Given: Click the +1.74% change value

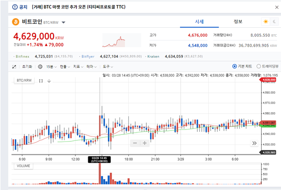Looking at the screenshot, I should [35, 45].
